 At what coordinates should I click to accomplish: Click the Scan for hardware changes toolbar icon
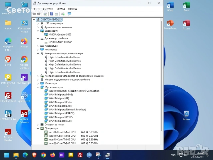[x=63, y=14]
